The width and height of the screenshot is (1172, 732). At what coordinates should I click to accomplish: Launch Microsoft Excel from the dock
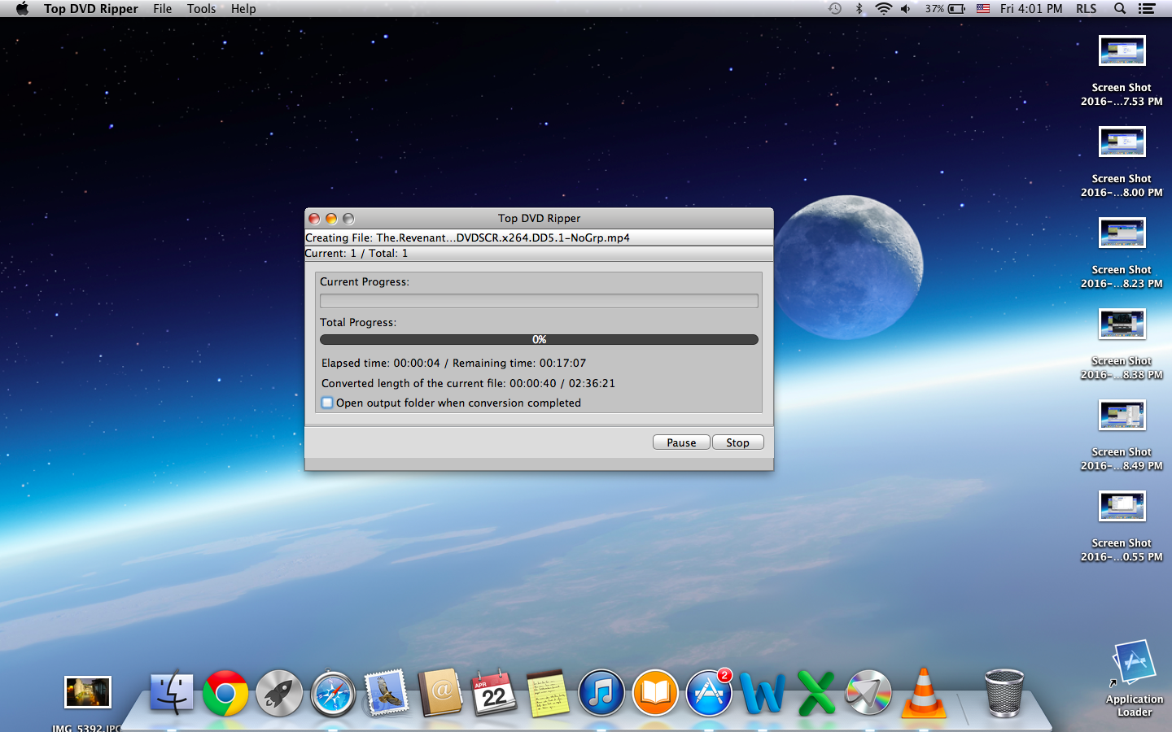(x=816, y=693)
